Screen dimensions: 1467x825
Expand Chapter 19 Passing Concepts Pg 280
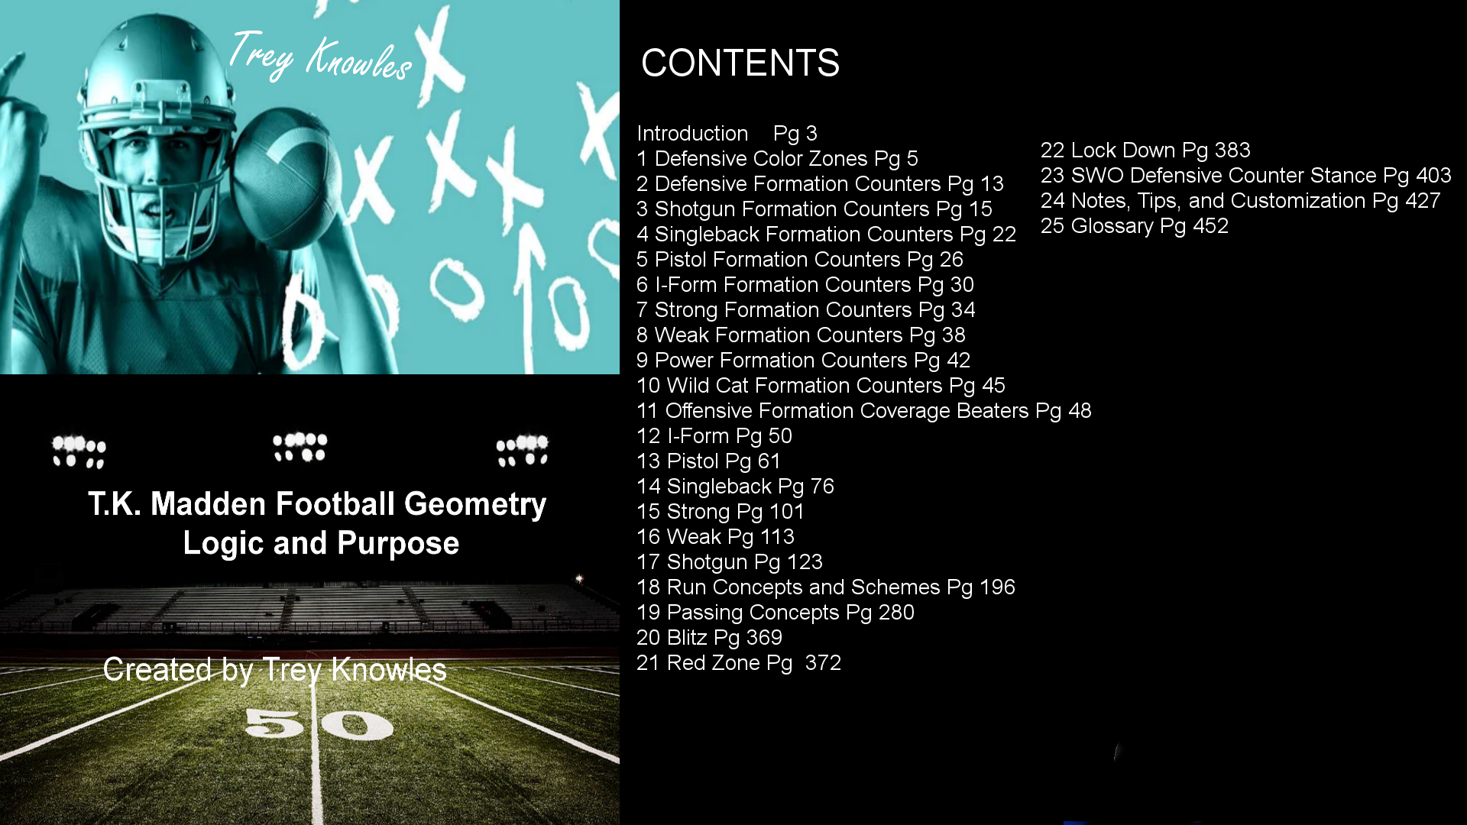776,611
